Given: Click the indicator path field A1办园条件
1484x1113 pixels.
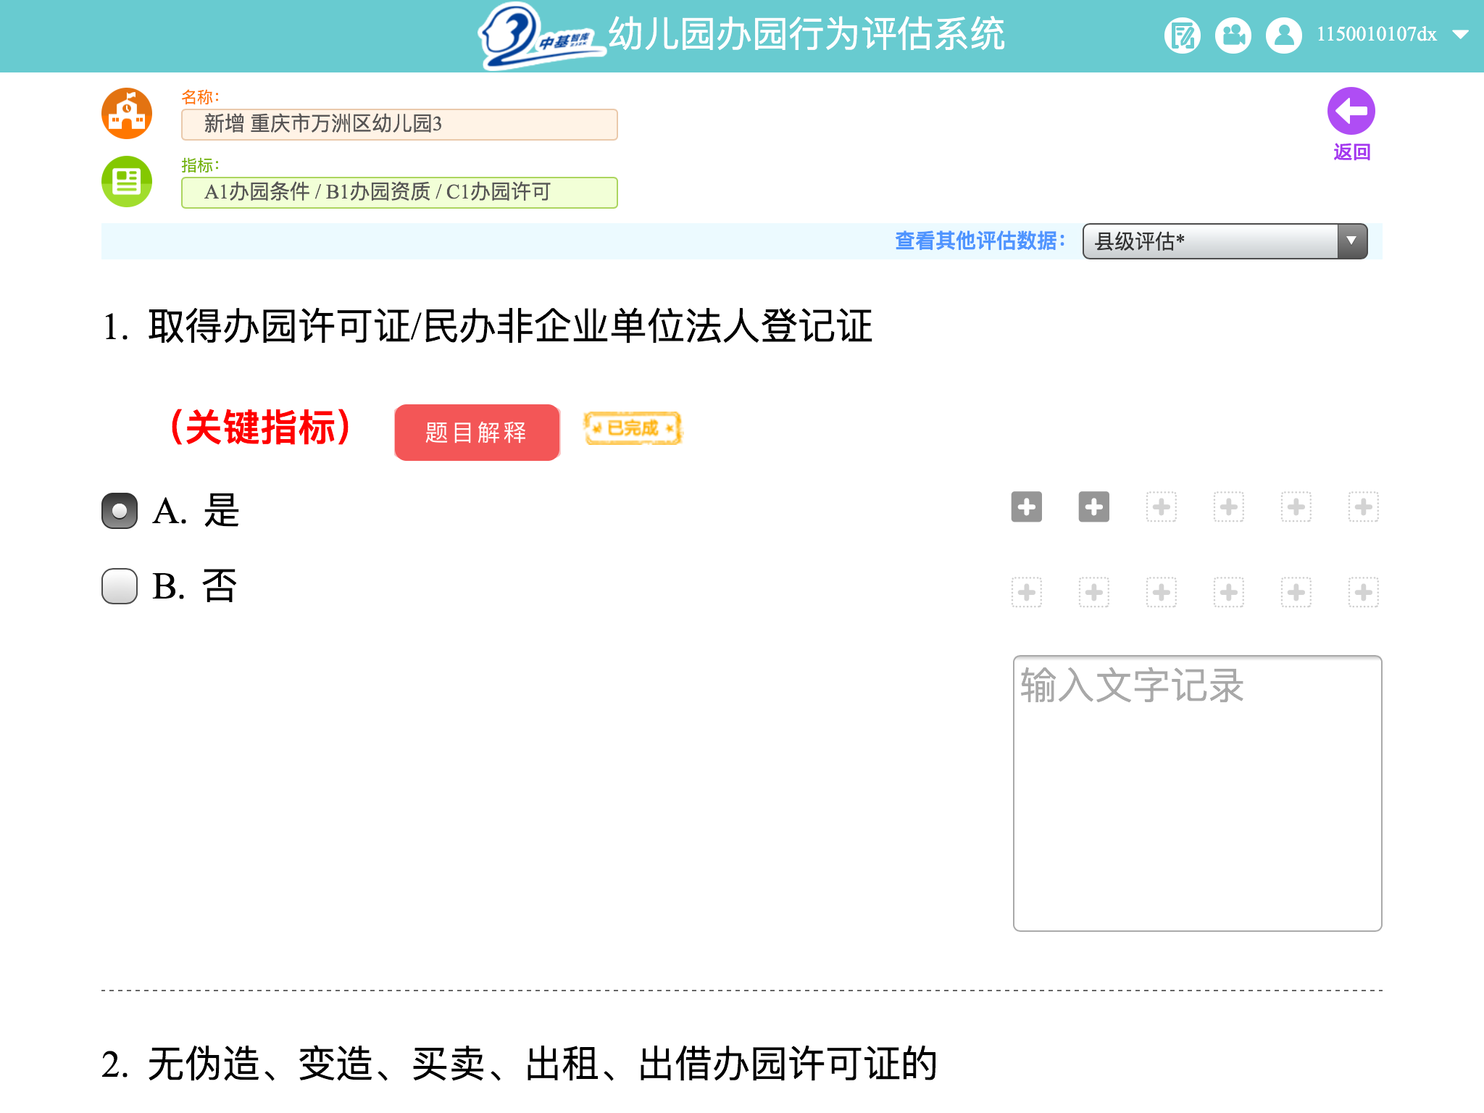Looking at the screenshot, I should coord(399,192).
